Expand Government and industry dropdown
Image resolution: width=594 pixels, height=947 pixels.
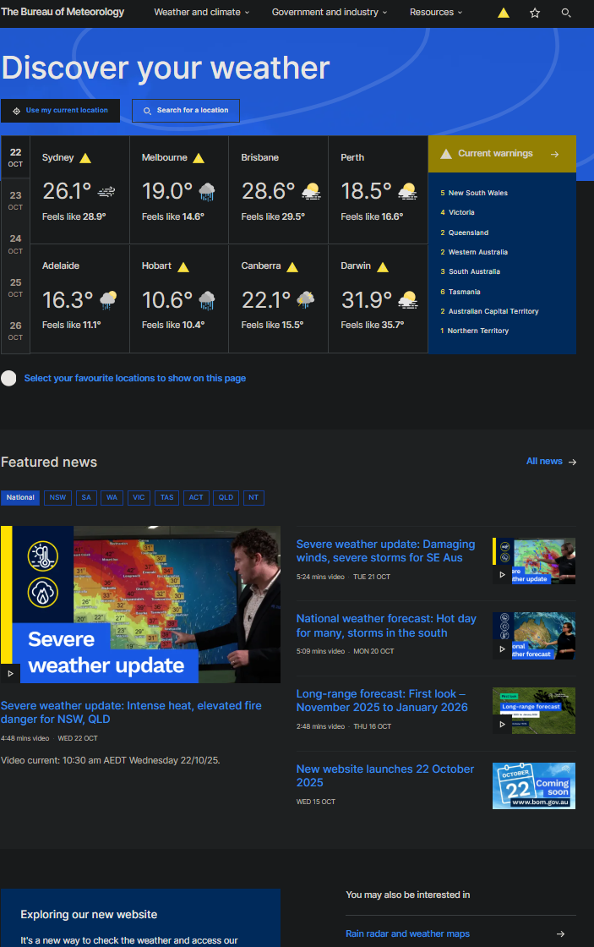pos(330,13)
